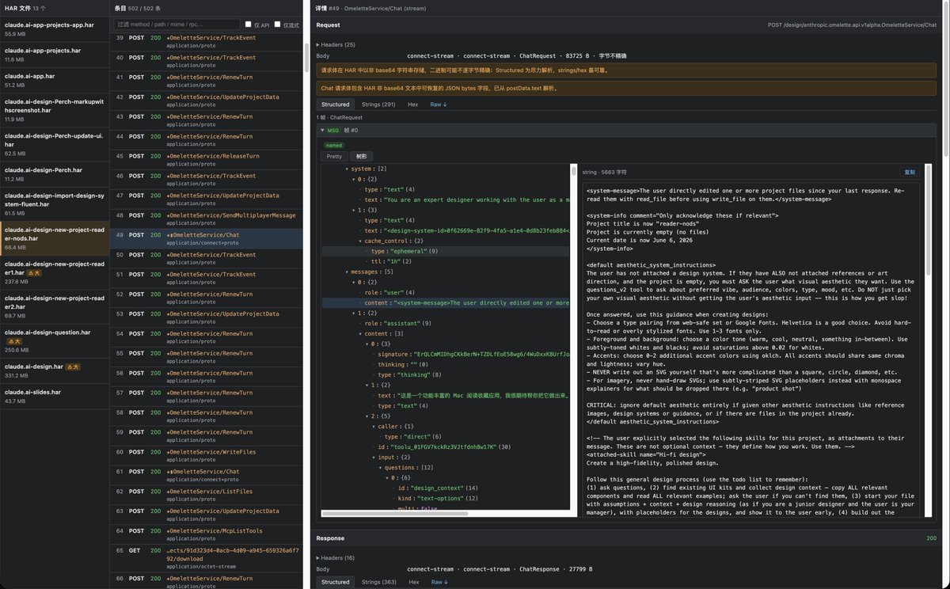The image size is (950, 589).
Task: Collapse the messages : [5] tree node
Action: click(347, 272)
